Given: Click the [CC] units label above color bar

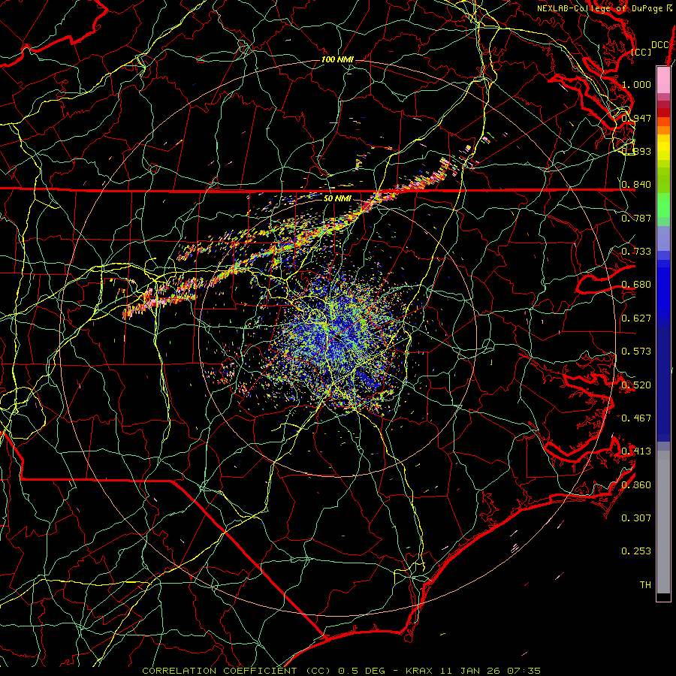Looking at the screenshot, I should (641, 52).
